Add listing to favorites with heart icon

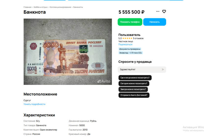click(x=164, y=12)
